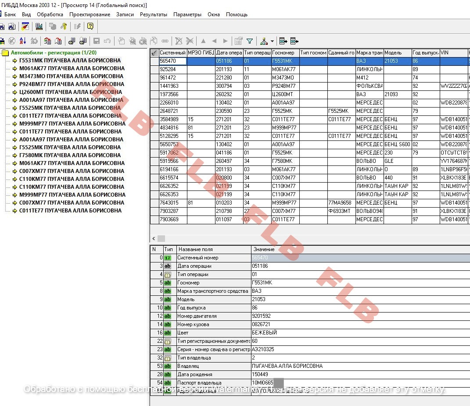Mark the row selector for record 1441963

click(x=154, y=86)
